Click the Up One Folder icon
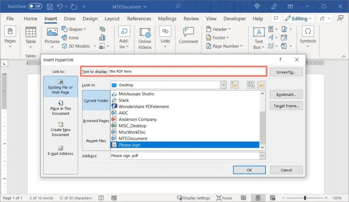The width and height of the screenshot is (349, 202). coord(234,84)
